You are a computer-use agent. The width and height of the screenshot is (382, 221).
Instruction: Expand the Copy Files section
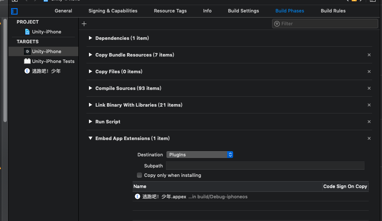click(x=90, y=72)
